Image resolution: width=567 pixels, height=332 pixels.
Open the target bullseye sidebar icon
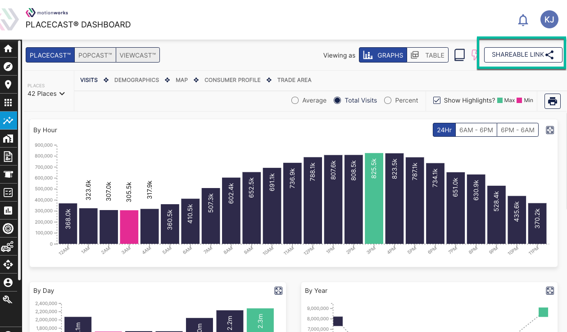(x=8, y=229)
